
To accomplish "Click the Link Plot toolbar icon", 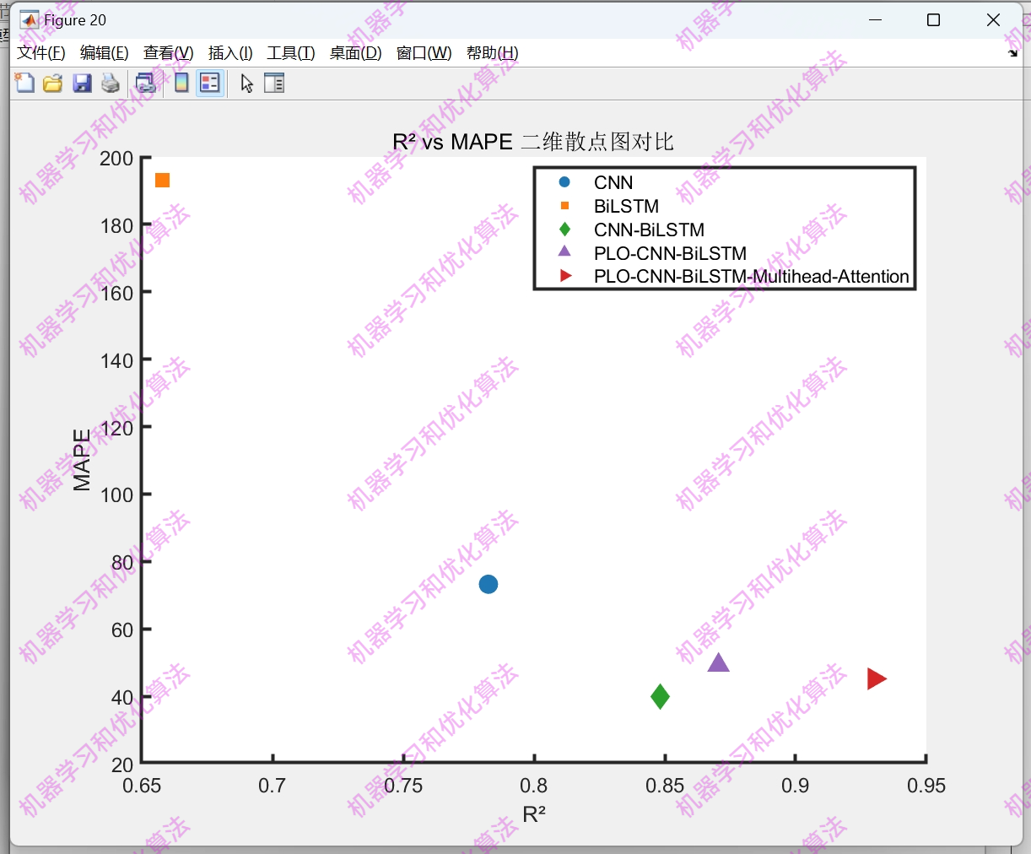I will point(146,83).
